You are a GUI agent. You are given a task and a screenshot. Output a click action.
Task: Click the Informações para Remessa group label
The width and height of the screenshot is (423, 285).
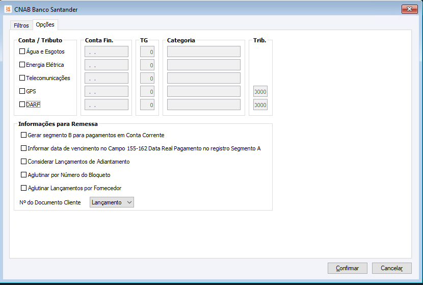58,124
